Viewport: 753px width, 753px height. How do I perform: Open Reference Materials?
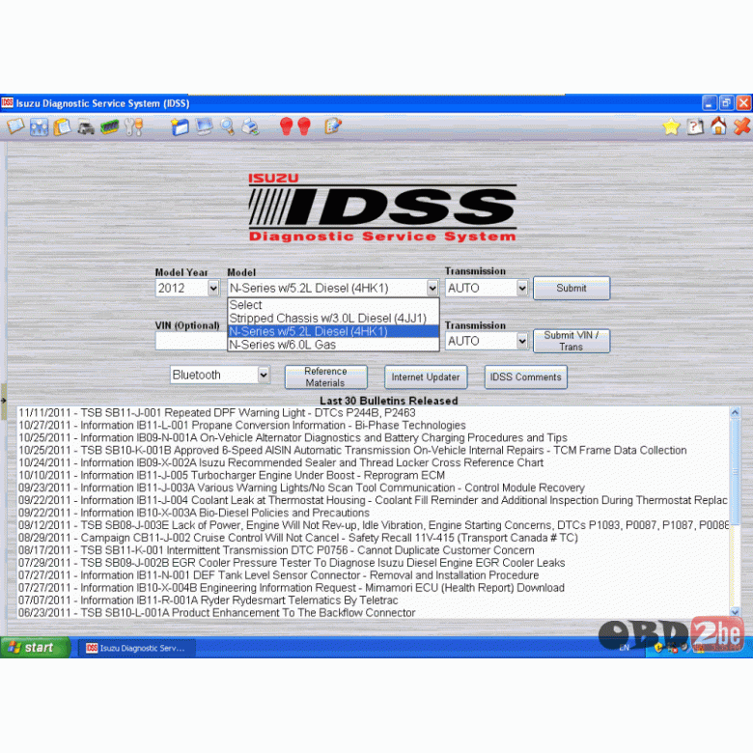325,376
